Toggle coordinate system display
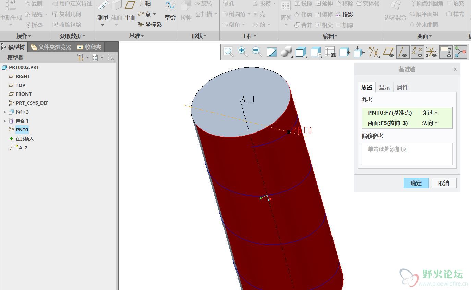Viewport: 471px width, 290px height. coord(432,52)
